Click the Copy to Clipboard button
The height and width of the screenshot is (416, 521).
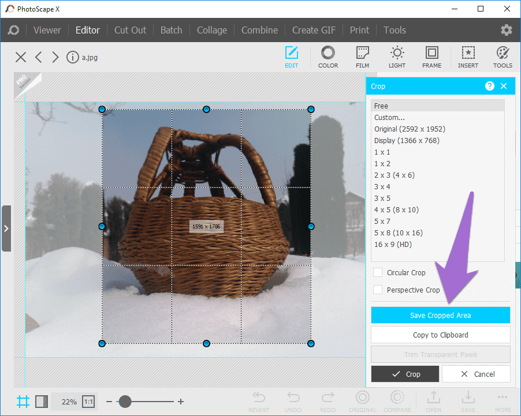pyautogui.click(x=440, y=335)
